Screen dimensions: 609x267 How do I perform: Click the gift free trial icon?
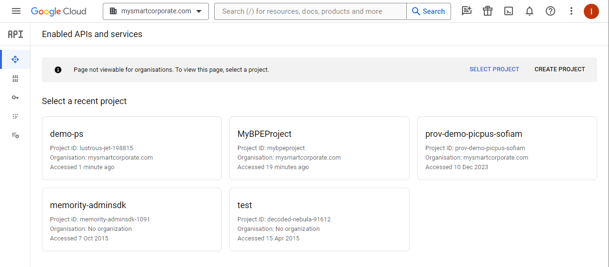point(488,11)
